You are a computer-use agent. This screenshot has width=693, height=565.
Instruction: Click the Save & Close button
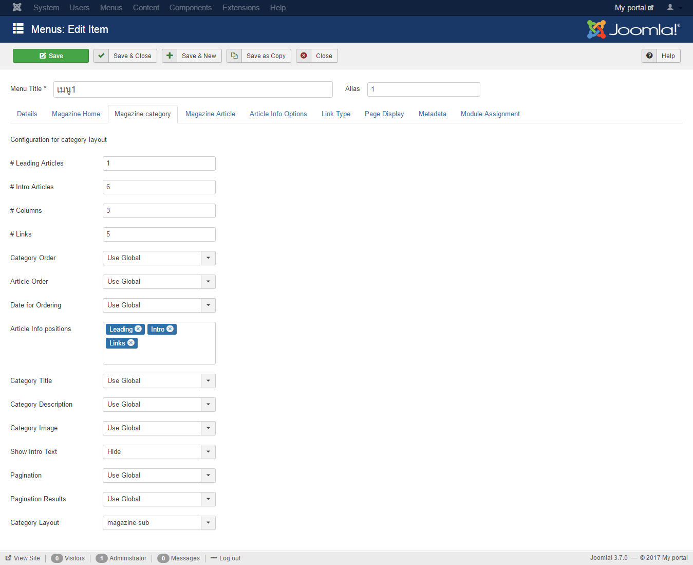[x=125, y=56]
